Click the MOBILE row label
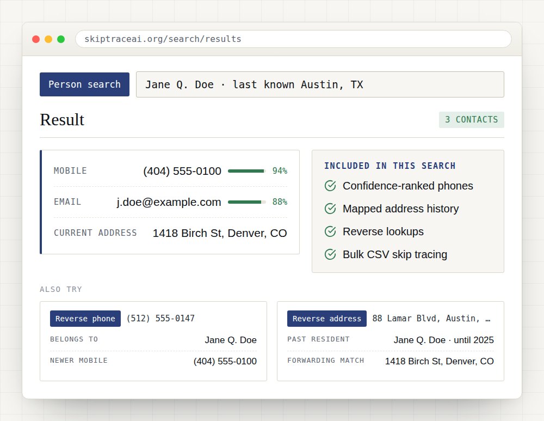Image resolution: width=544 pixels, height=421 pixels. point(70,171)
